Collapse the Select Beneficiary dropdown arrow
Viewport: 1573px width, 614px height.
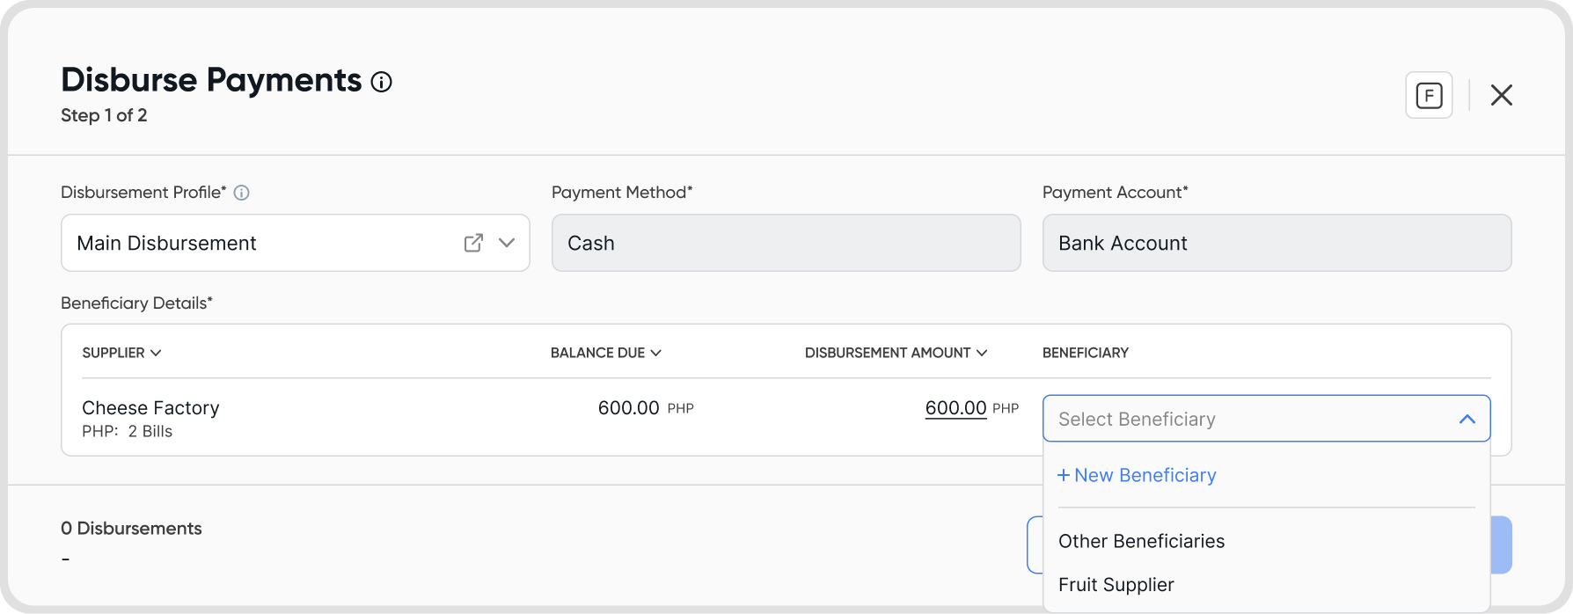(x=1467, y=419)
